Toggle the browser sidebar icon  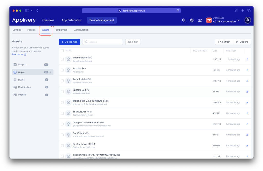pos(27,11)
